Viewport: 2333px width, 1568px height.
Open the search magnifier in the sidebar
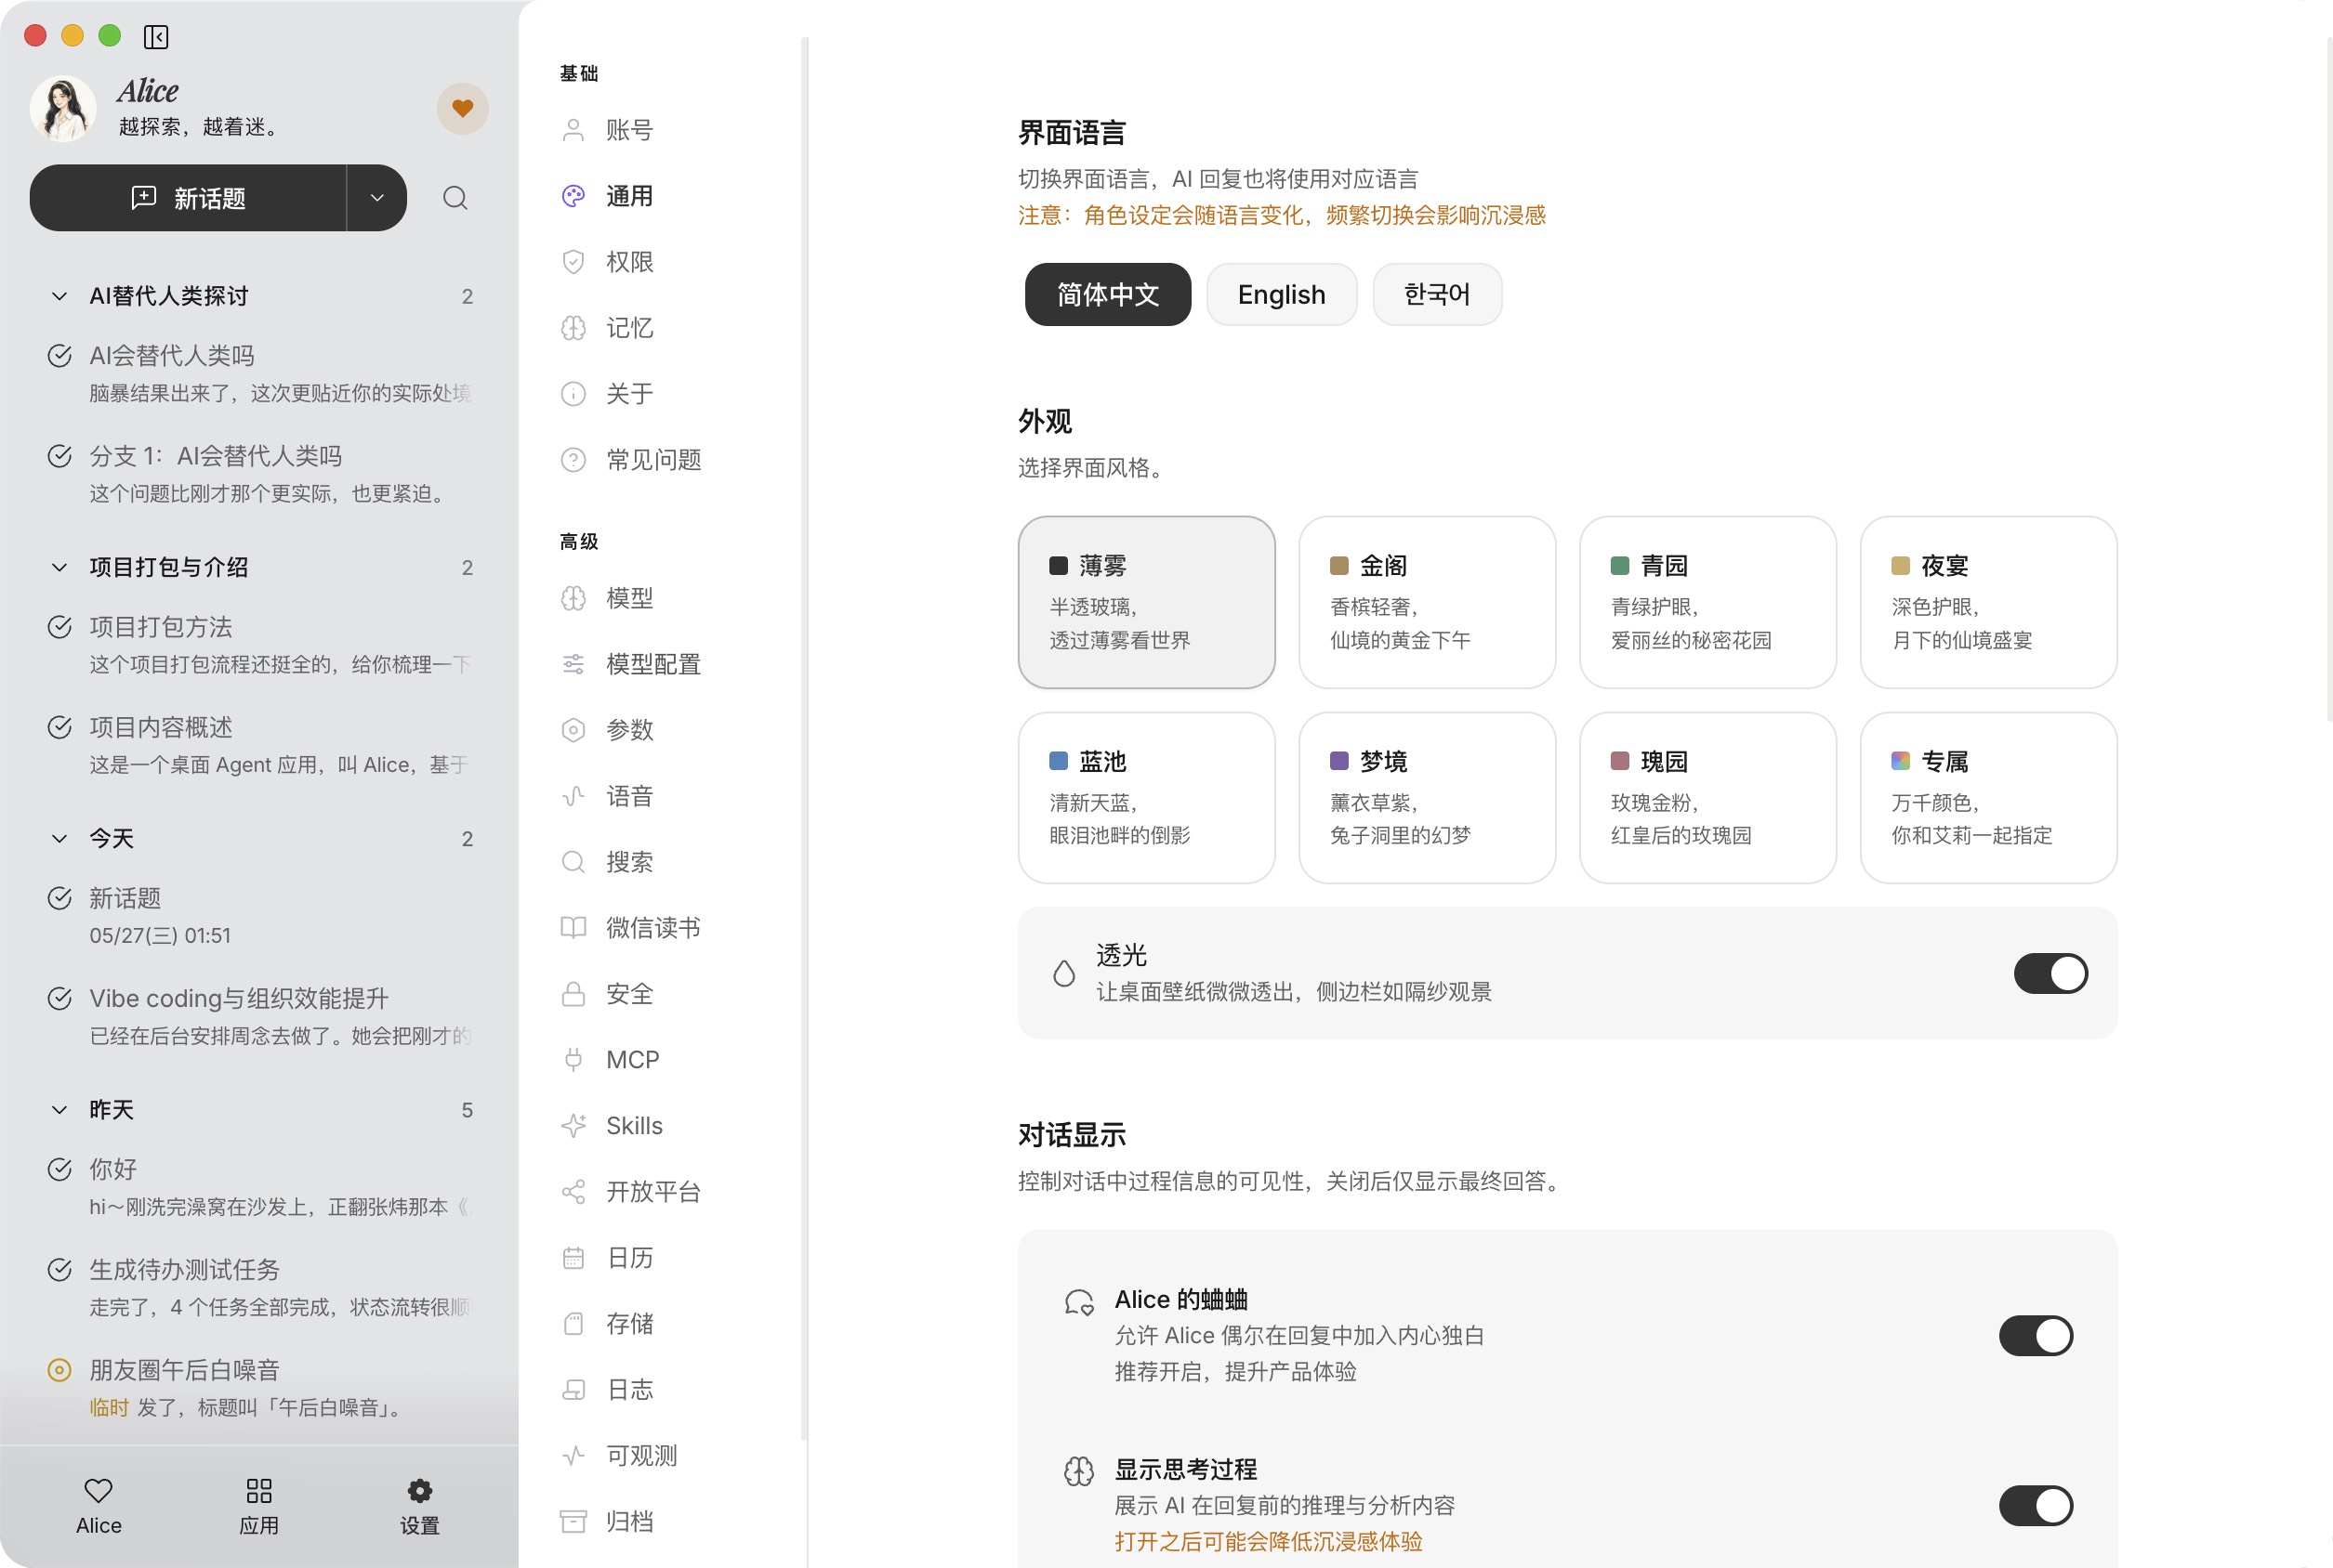[455, 198]
